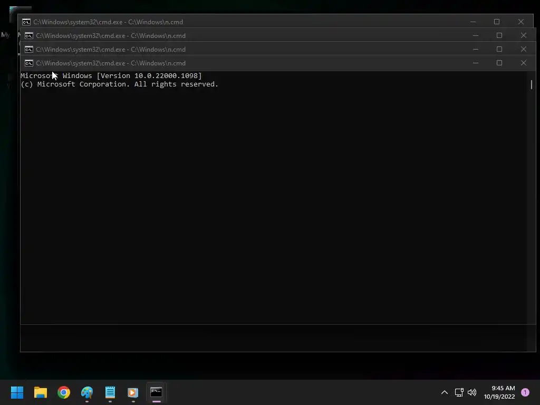The image size is (540, 405).
Task: Switch to Notepad via its taskbar icon
Action: coord(110,392)
